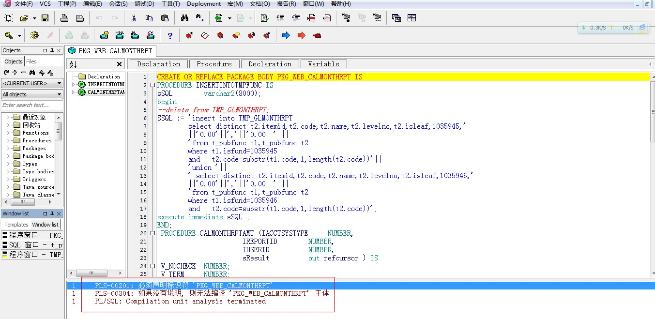Image resolution: width=655 pixels, height=319 pixels.
Task: Click the find-next binoculars arrow icon
Action: point(200,18)
